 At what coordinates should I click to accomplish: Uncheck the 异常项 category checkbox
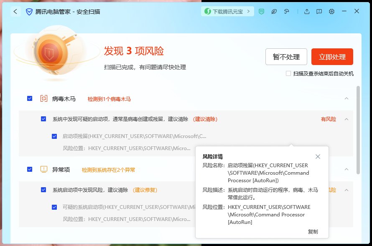30,169
